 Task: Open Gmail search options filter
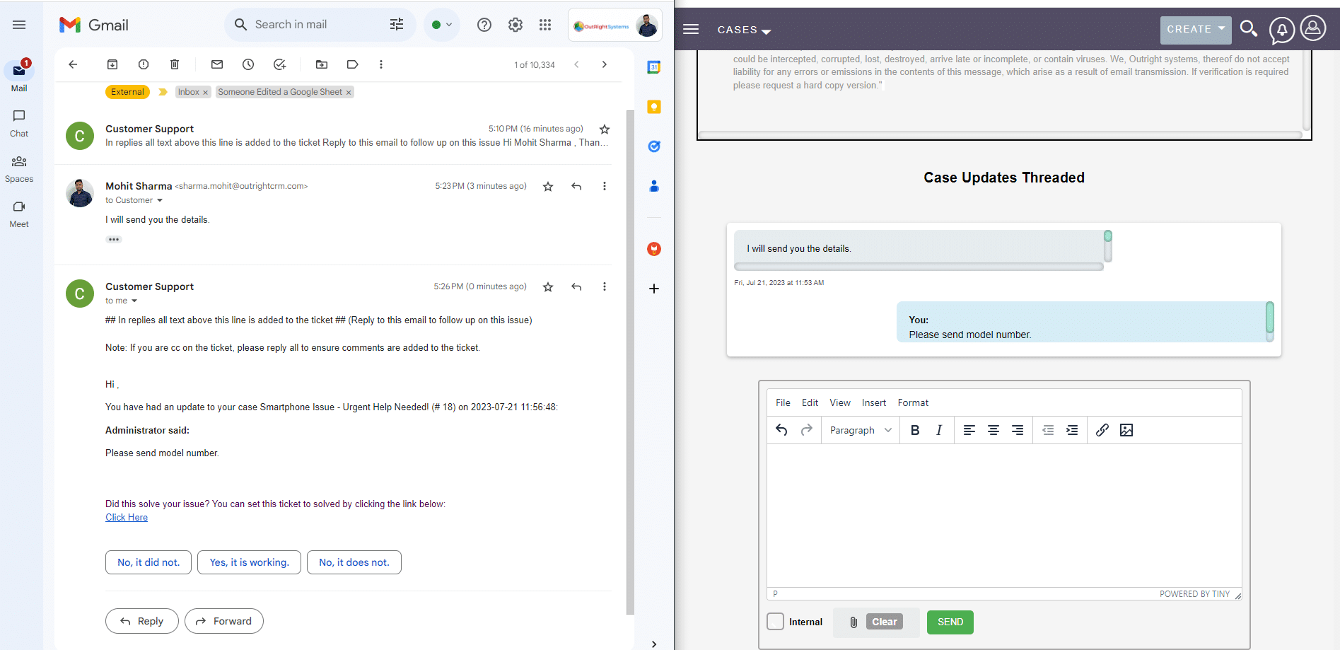click(x=397, y=25)
